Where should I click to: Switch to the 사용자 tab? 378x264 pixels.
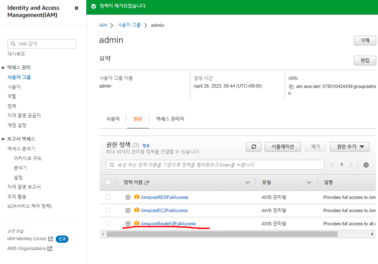click(x=113, y=119)
